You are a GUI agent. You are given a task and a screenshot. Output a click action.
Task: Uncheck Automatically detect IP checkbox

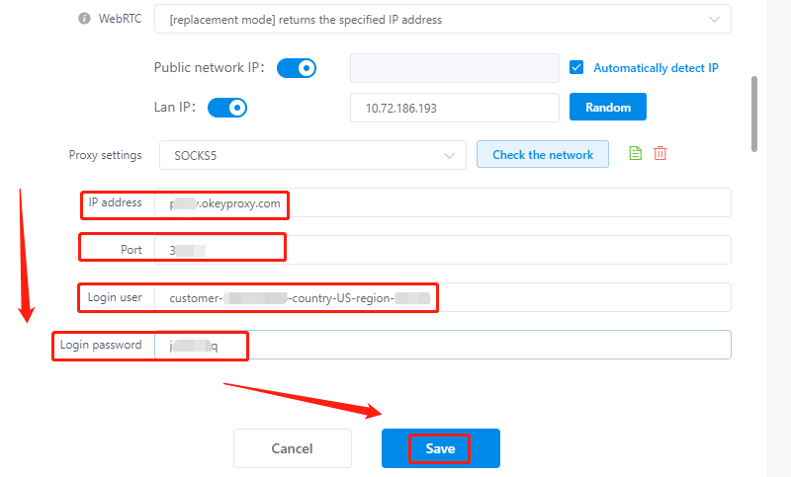click(x=577, y=68)
